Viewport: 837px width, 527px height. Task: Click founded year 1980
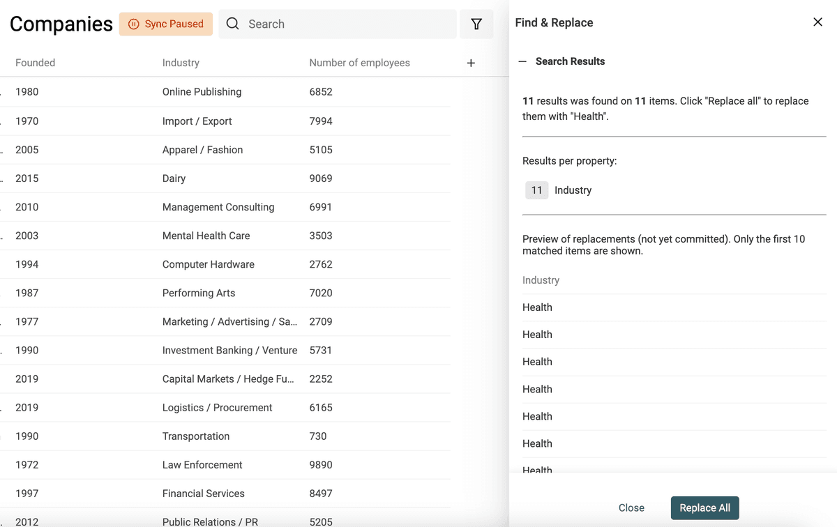click(27, 92)
